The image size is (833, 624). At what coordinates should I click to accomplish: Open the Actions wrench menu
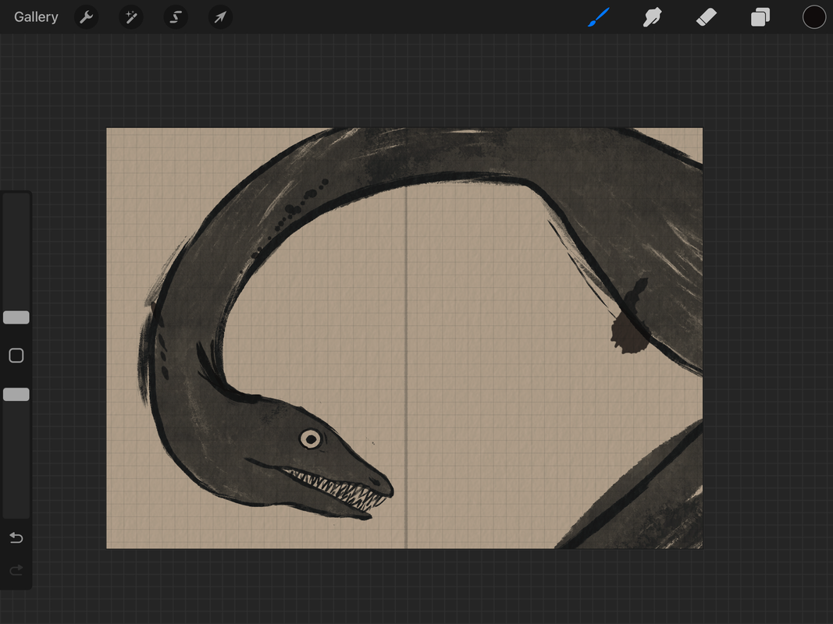[86, 17]
